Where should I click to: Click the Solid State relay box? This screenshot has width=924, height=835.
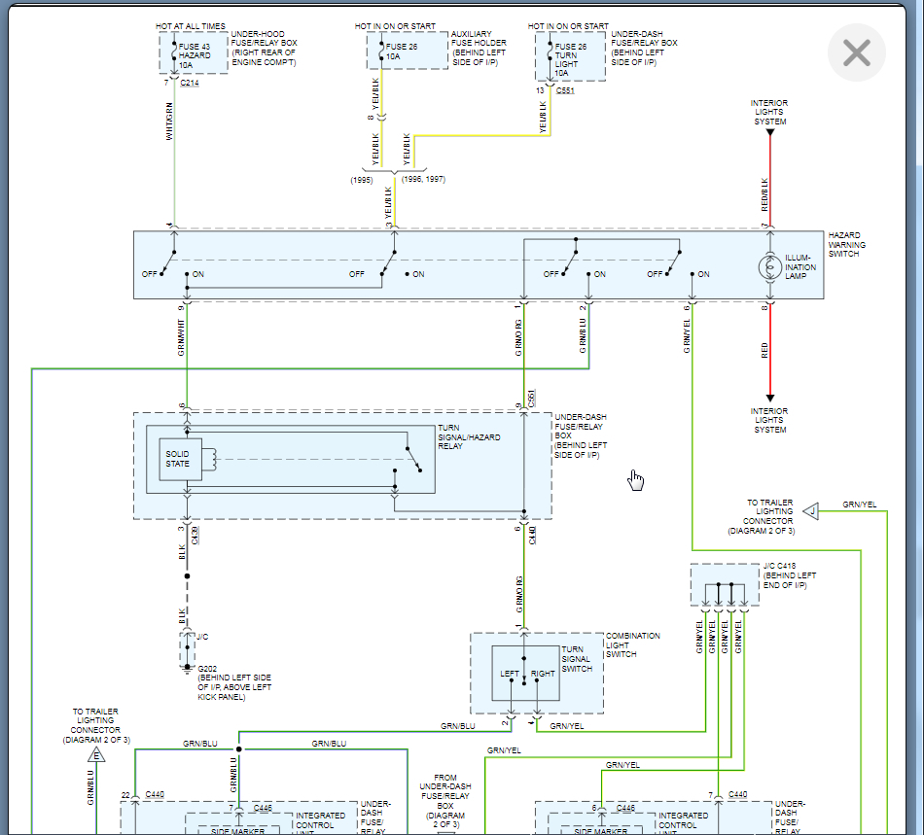tap(180, 460)
